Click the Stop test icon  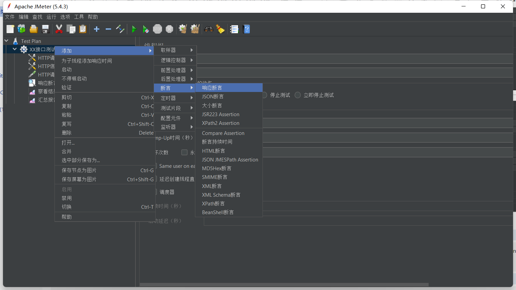click(x=157, y=29)
